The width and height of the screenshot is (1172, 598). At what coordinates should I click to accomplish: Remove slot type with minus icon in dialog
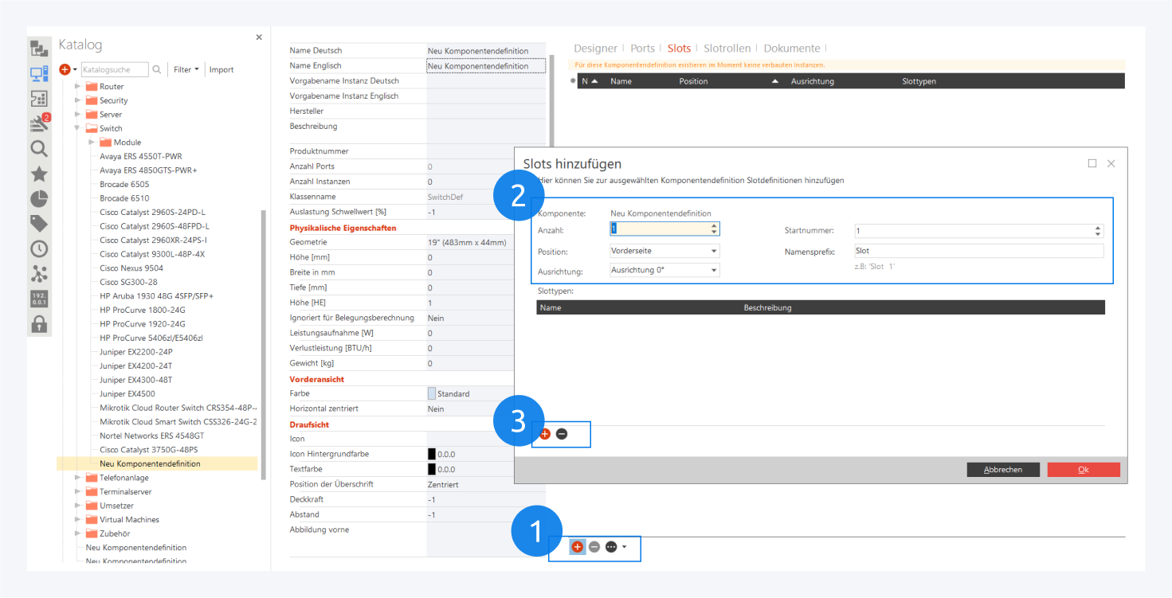pos(562,434)
